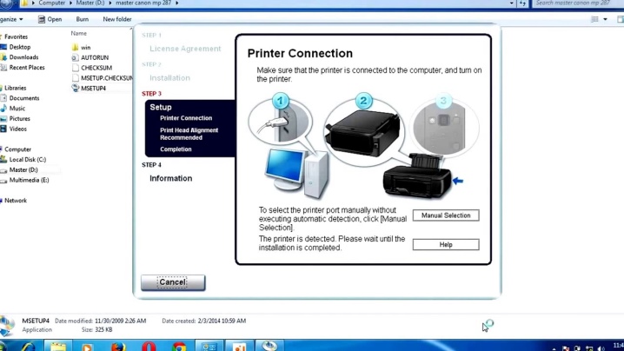
Task: Select the MSETUP.CHECKSUM file
Action: pyautogui.click(x=103, y=78)
